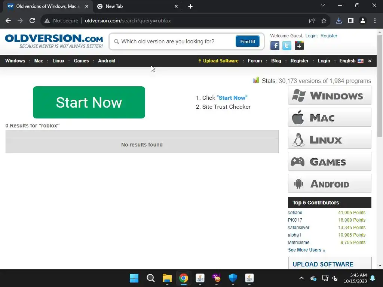Viewport: 383px width, 287px height.
Task: Open the Forum nav link
Action: click(x=255, y=61)
